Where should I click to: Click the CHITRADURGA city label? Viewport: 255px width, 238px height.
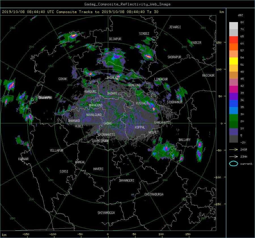154,194
